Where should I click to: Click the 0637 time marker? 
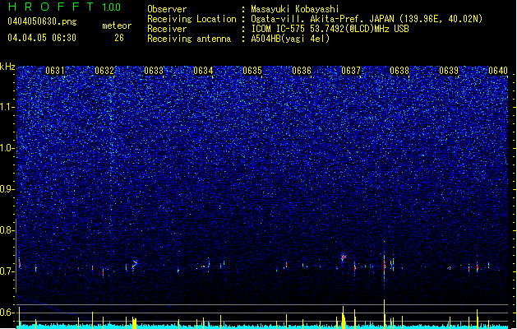tap(351, 71)
